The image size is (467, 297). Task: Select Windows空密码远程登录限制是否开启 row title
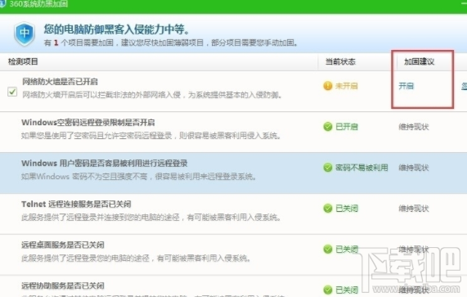click(x=88, y=123)
